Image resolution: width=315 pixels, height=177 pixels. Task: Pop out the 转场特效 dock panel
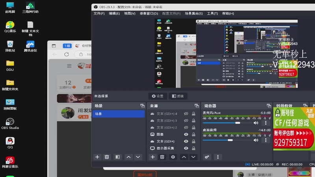pos(305,105)
